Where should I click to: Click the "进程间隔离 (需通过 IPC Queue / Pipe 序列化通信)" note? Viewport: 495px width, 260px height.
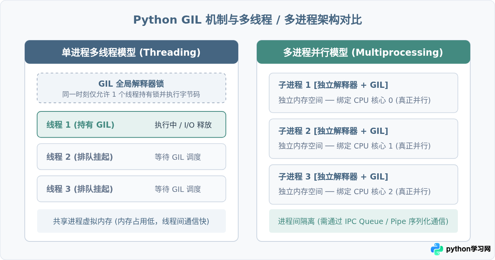(x=364, y=221)
